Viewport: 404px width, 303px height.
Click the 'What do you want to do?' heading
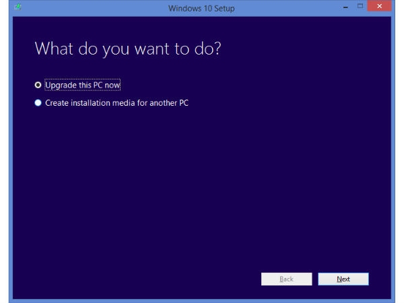point(128,48)
